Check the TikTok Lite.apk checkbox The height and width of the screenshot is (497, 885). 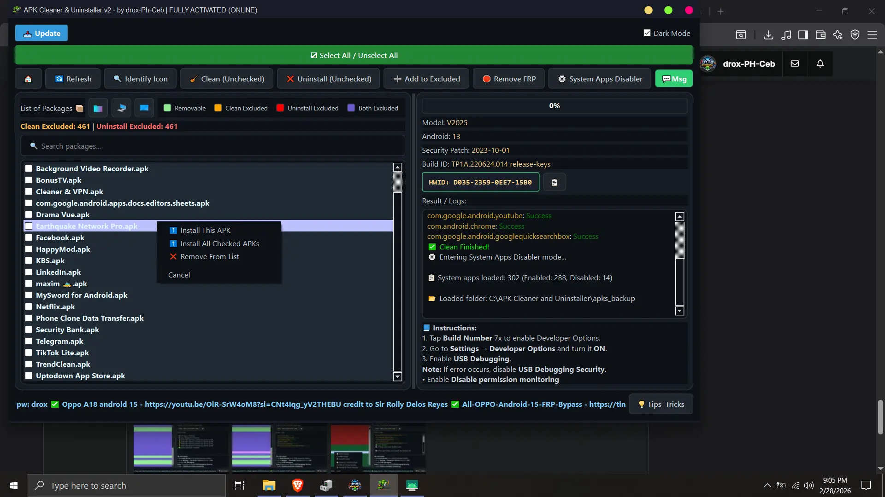coord(29,353)
